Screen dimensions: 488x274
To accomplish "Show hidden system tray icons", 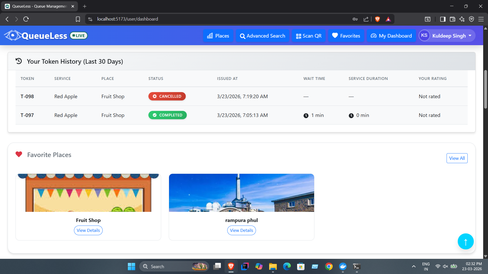I will click(x=414, y=266).
